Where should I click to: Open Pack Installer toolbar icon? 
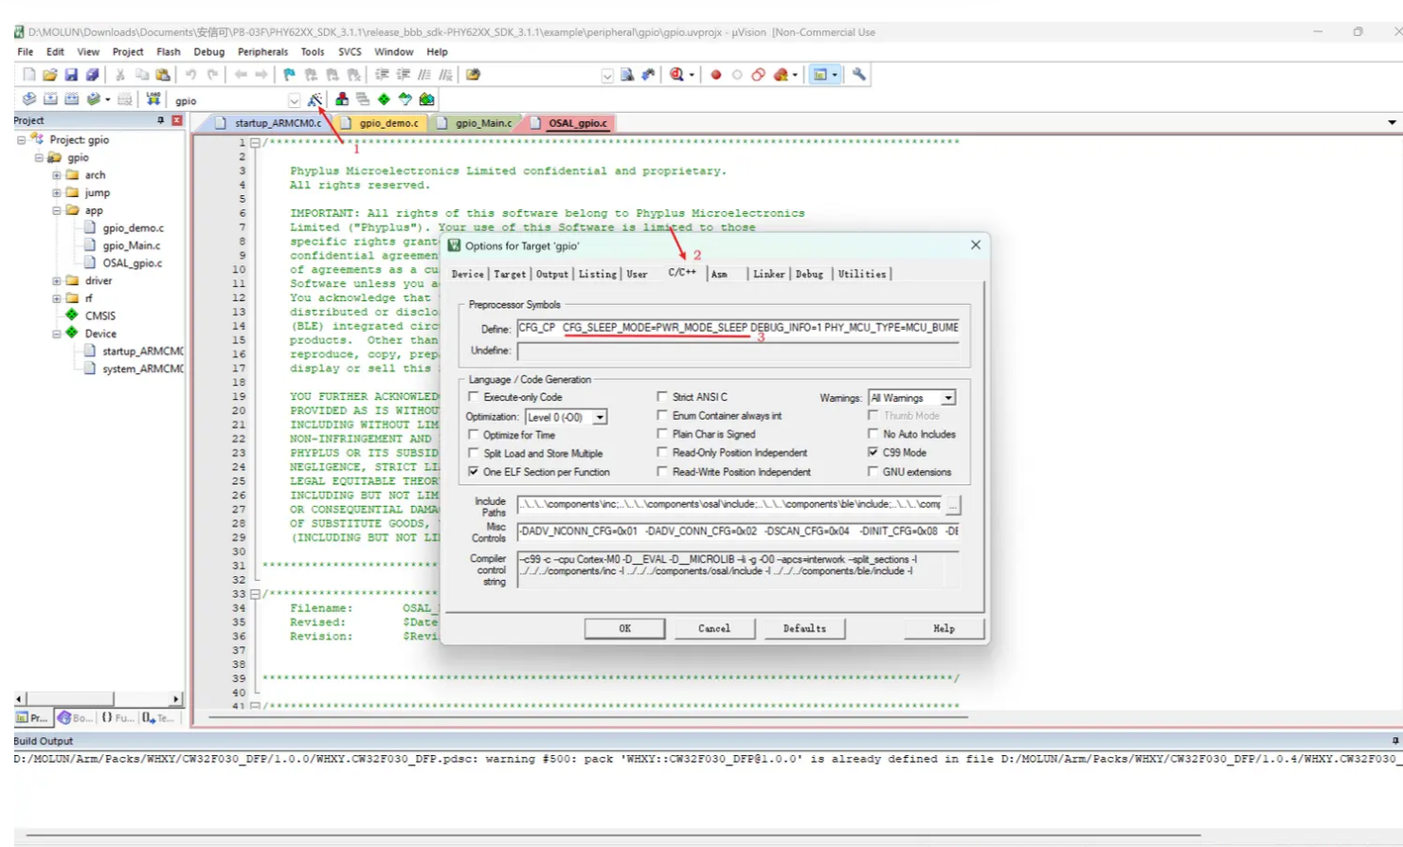point(426,99)
